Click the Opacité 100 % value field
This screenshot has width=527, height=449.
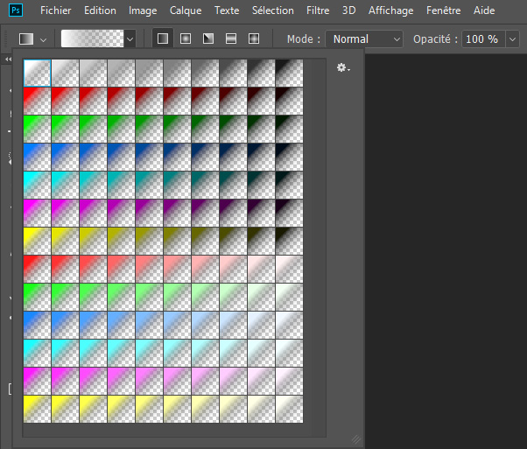(x=481, y=39)
